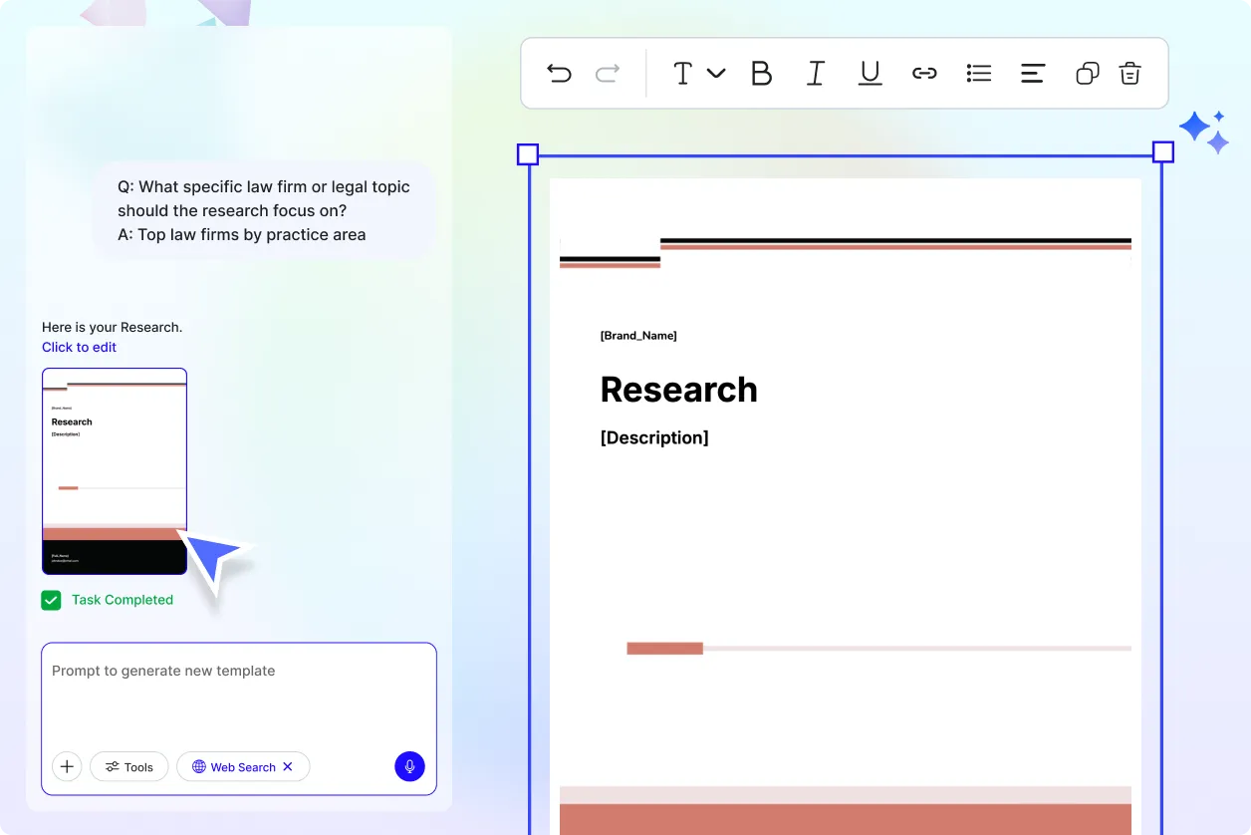The image size is (1251, 835).
Task: Duplicate the selected element
Action: click(1088, 73)
